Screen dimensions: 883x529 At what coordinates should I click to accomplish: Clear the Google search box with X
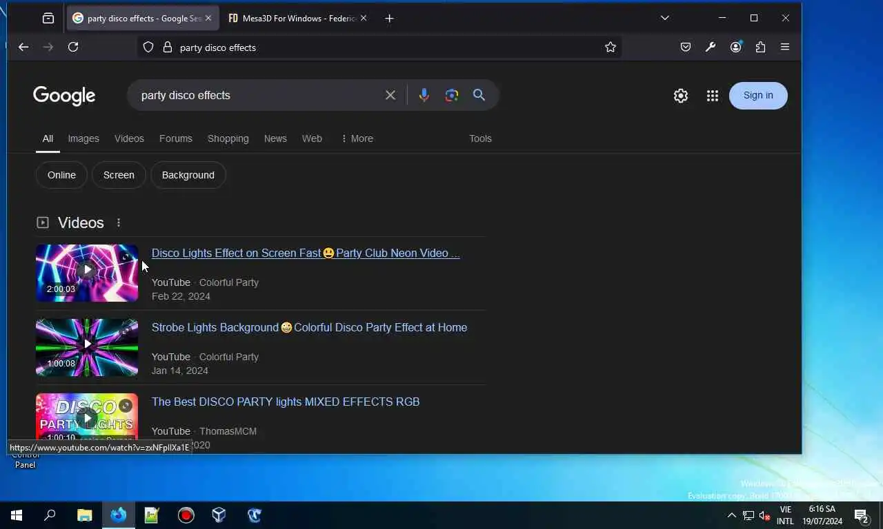tap(390, 95)
